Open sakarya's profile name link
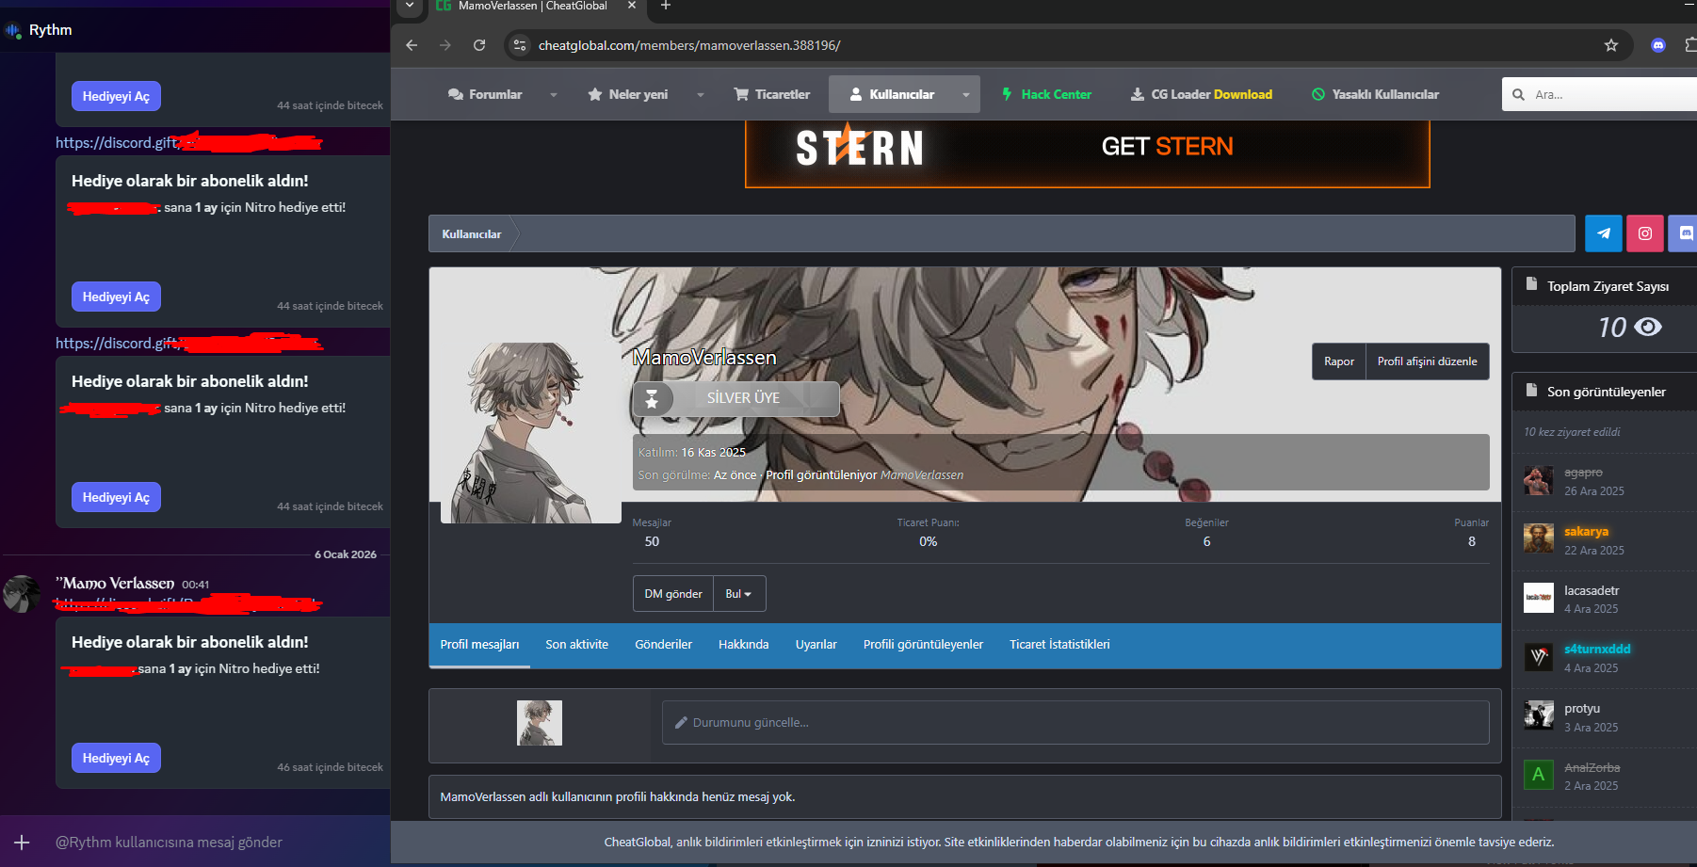 click(x=1587, y=532)
